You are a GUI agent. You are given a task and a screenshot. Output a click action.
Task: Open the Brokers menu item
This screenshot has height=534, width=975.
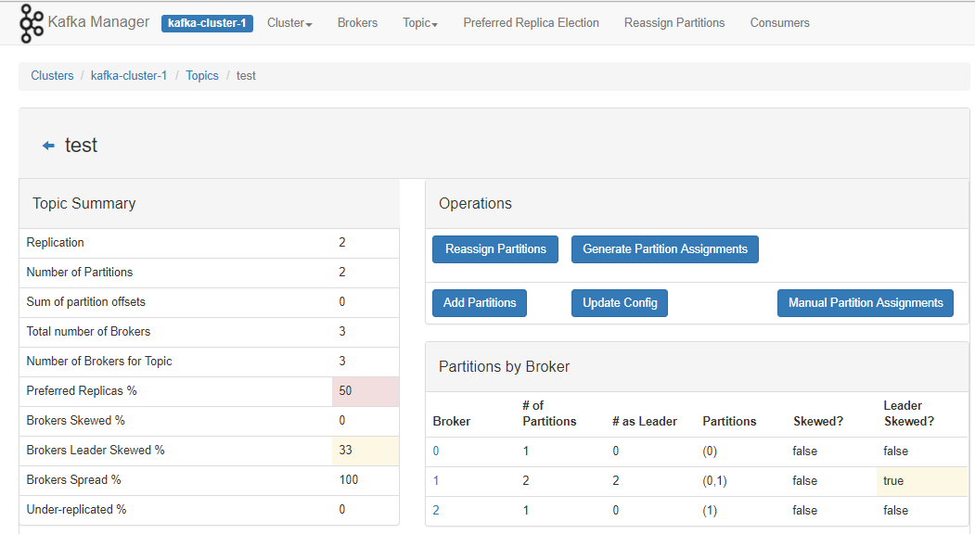[x=357, y=23]
